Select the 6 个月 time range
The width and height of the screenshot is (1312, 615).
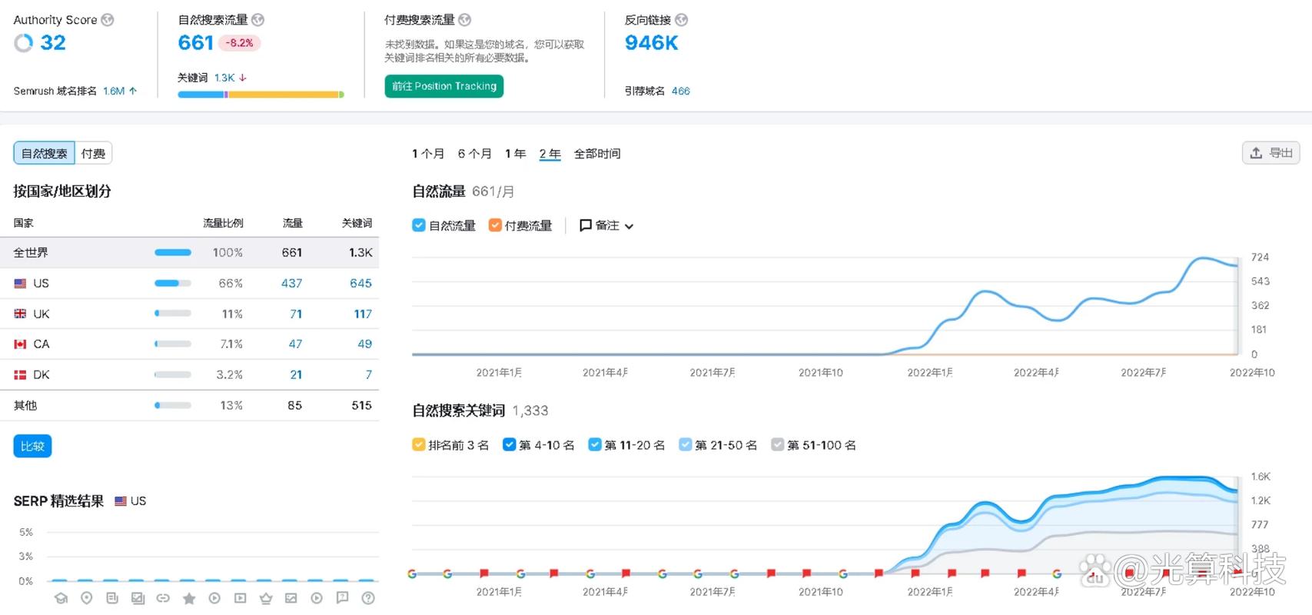475,154
